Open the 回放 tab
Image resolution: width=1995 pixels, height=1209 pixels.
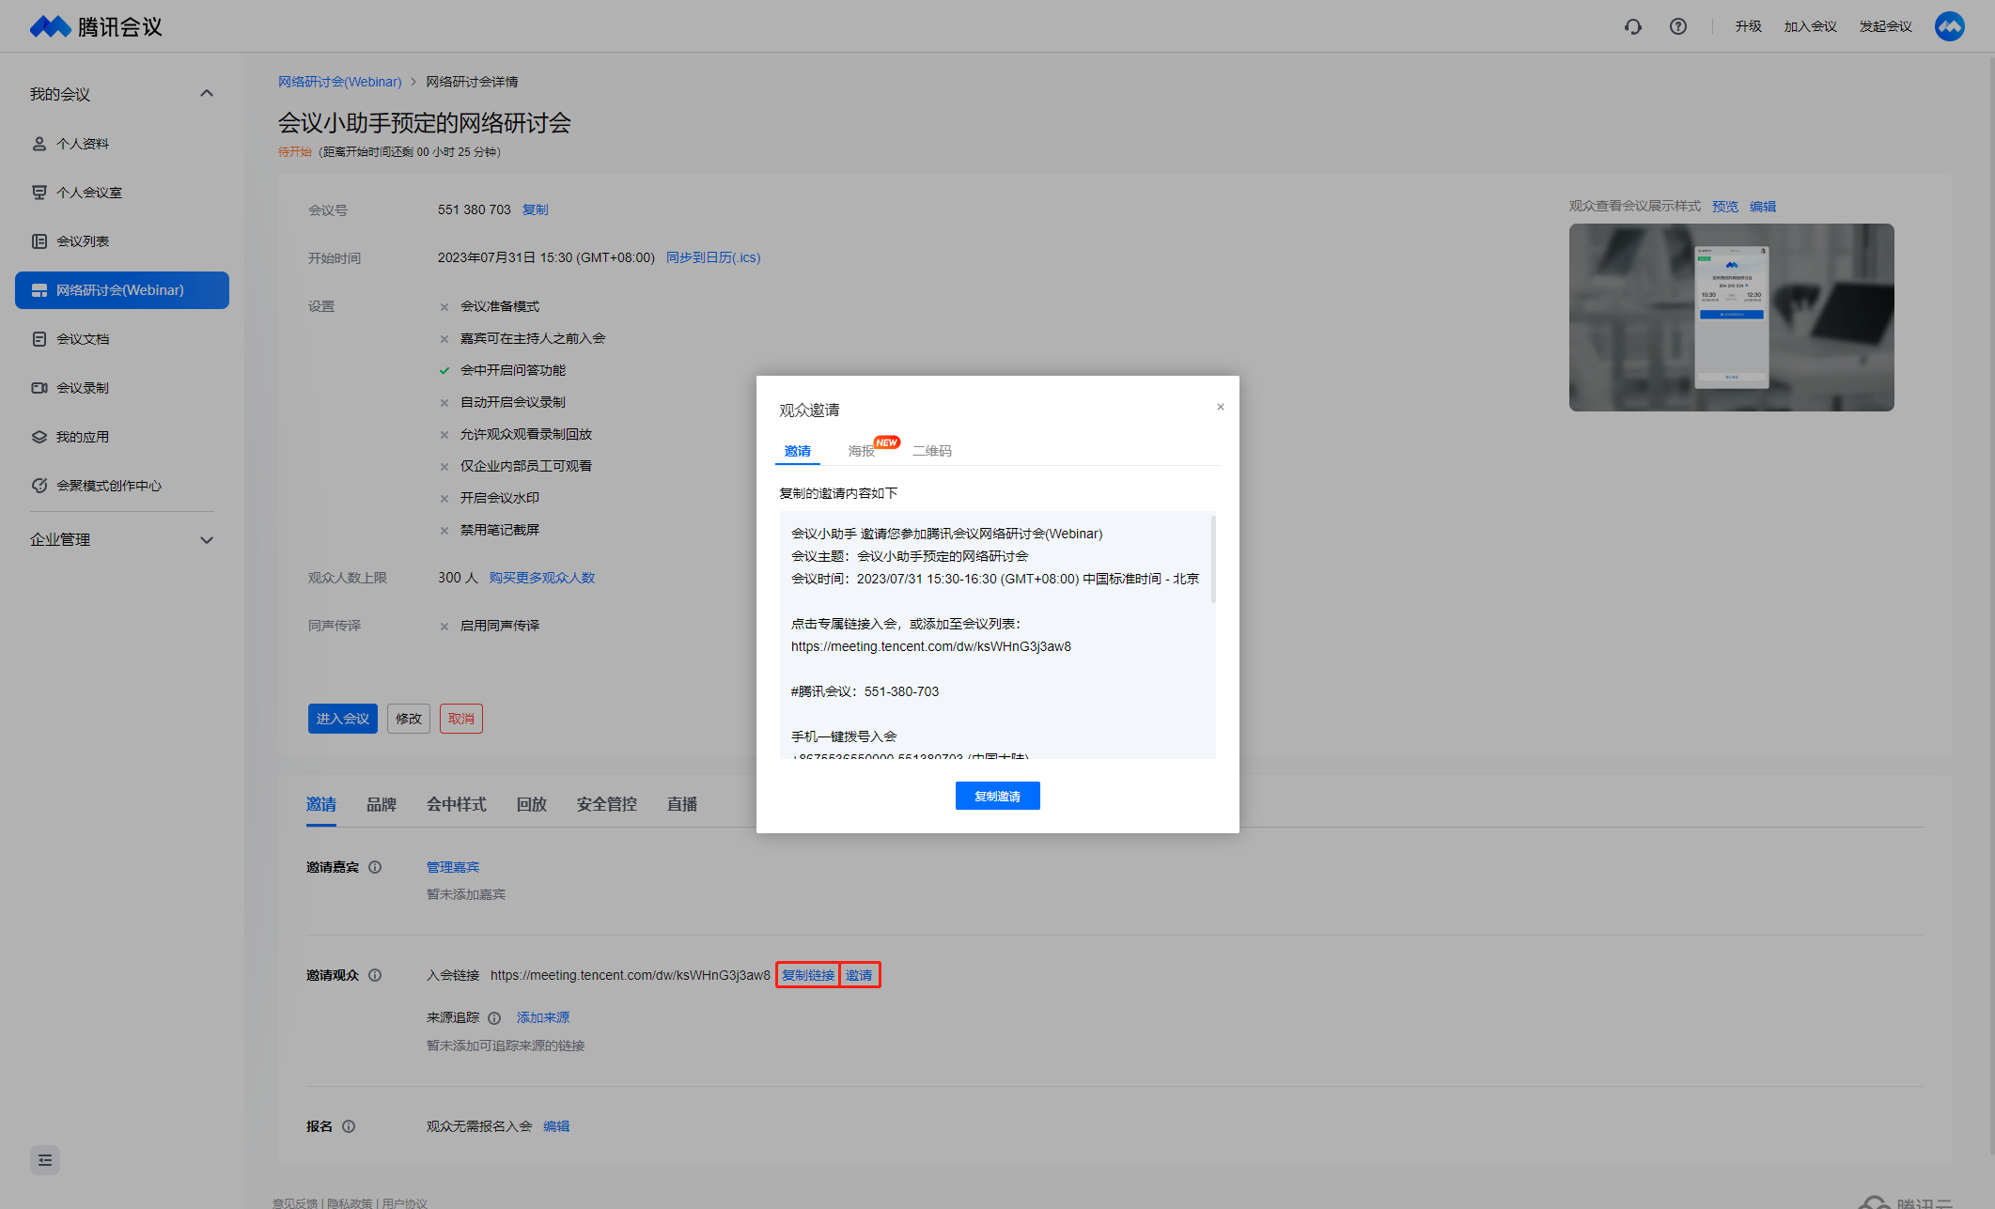click(x=532, y=804)
